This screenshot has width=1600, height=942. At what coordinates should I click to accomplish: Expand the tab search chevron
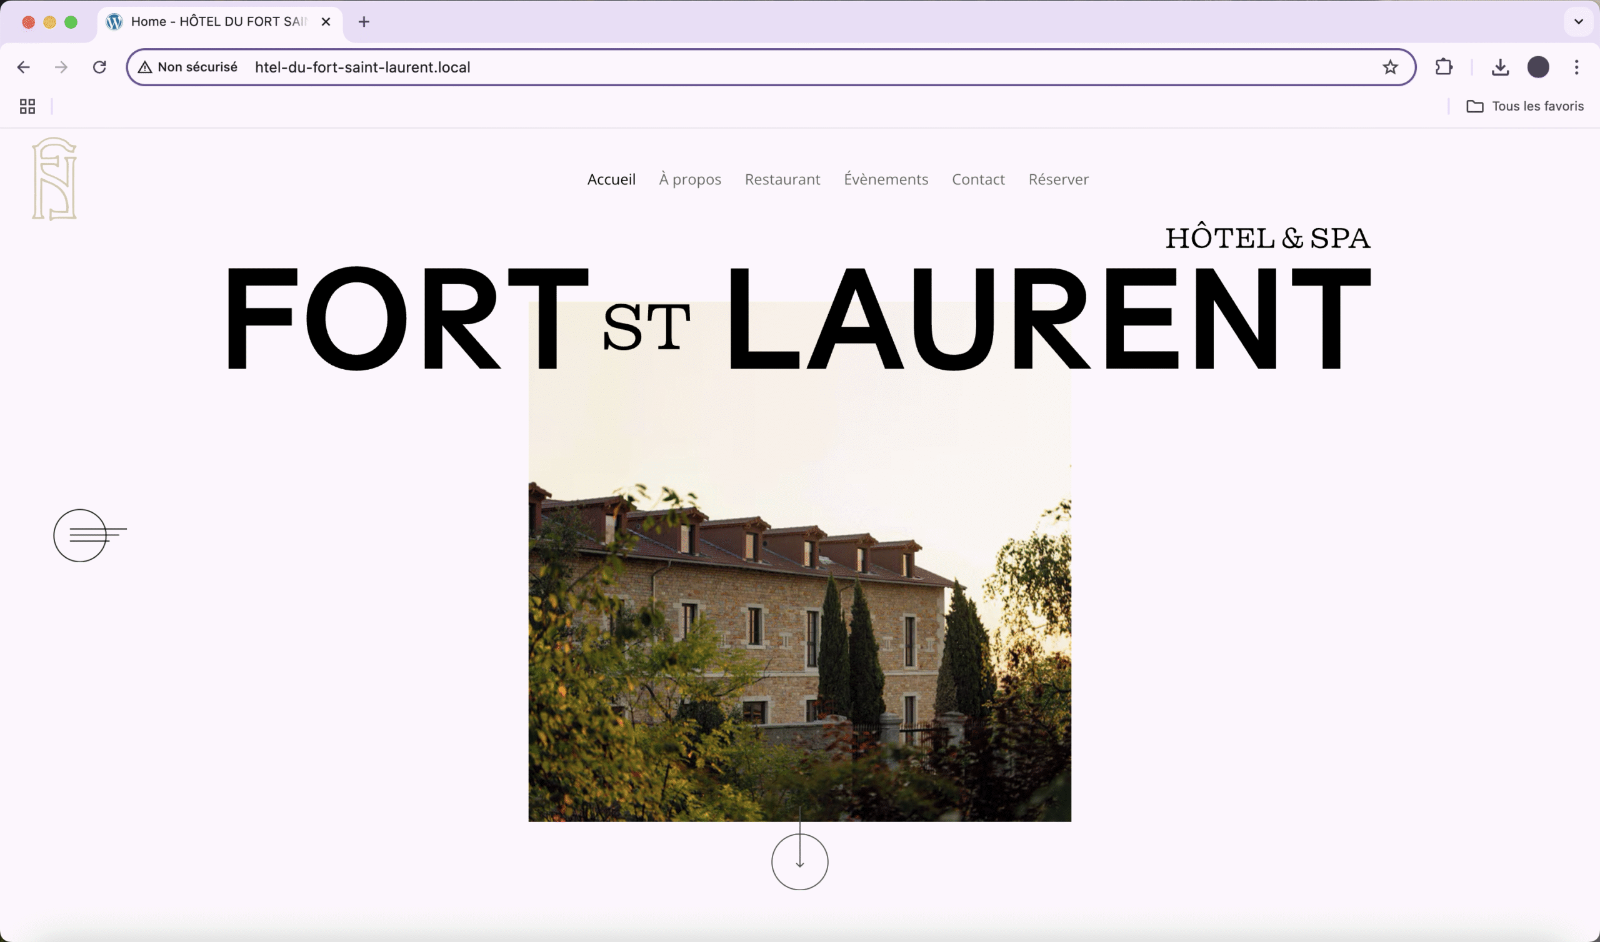point(1578,22)
